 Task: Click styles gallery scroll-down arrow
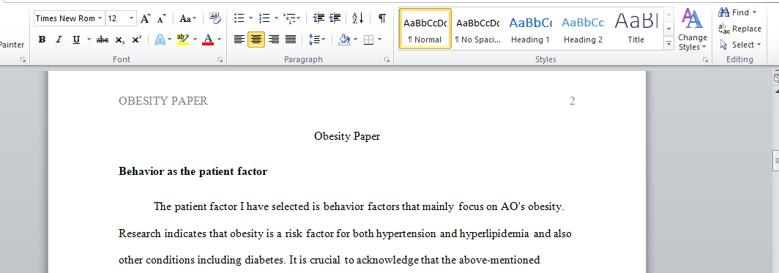point(668,30)
